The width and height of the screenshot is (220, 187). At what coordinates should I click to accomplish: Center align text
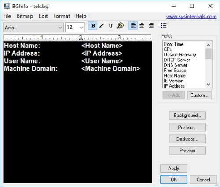[142, 26]
